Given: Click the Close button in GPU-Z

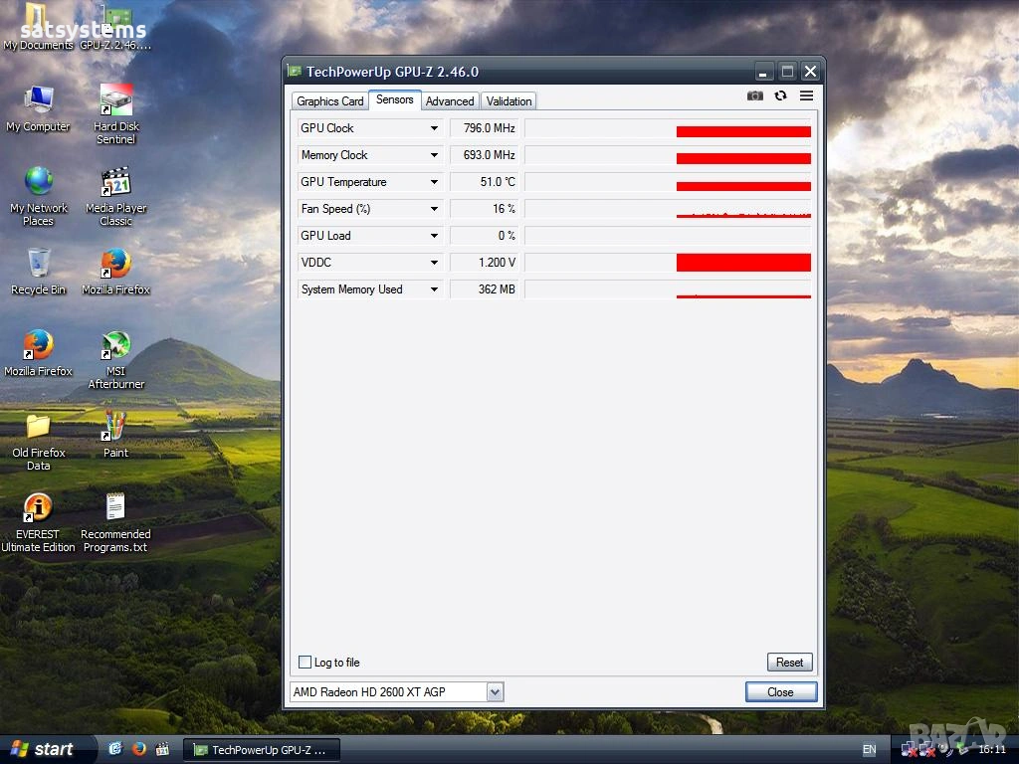Looking at the screenshot, I should click(x=780, y=692).
